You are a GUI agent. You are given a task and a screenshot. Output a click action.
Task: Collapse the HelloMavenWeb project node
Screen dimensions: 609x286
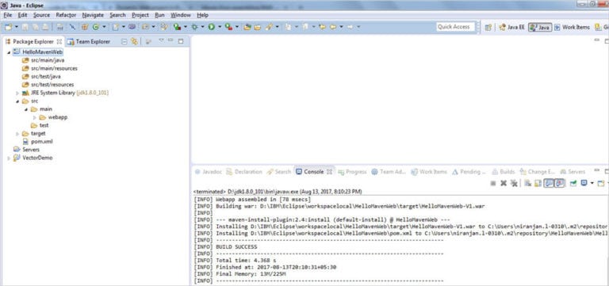[x=9, y=52]
